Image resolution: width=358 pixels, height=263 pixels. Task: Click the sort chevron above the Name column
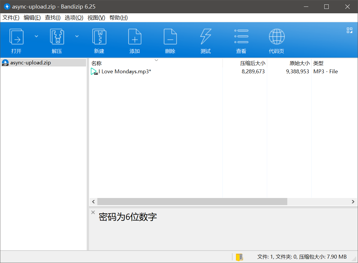tap(157, 60)
